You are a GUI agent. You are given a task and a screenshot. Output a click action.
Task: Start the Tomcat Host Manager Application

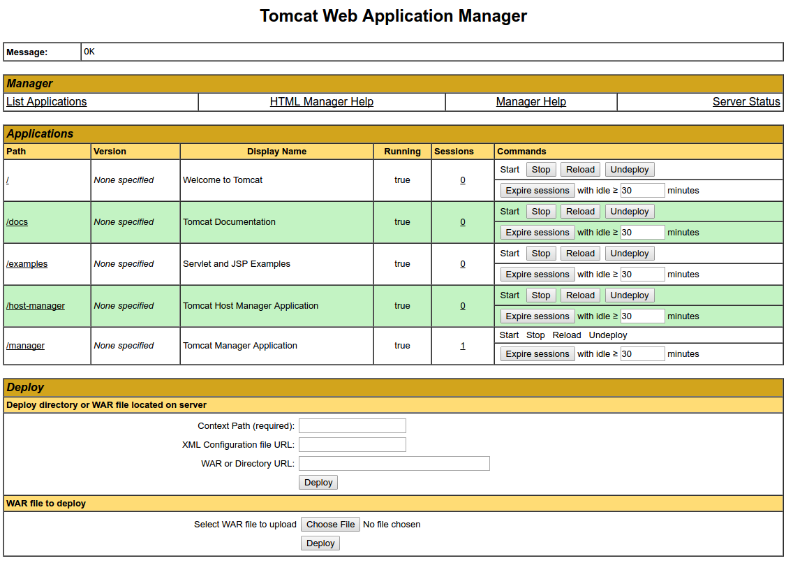click(x=510, y=295)
